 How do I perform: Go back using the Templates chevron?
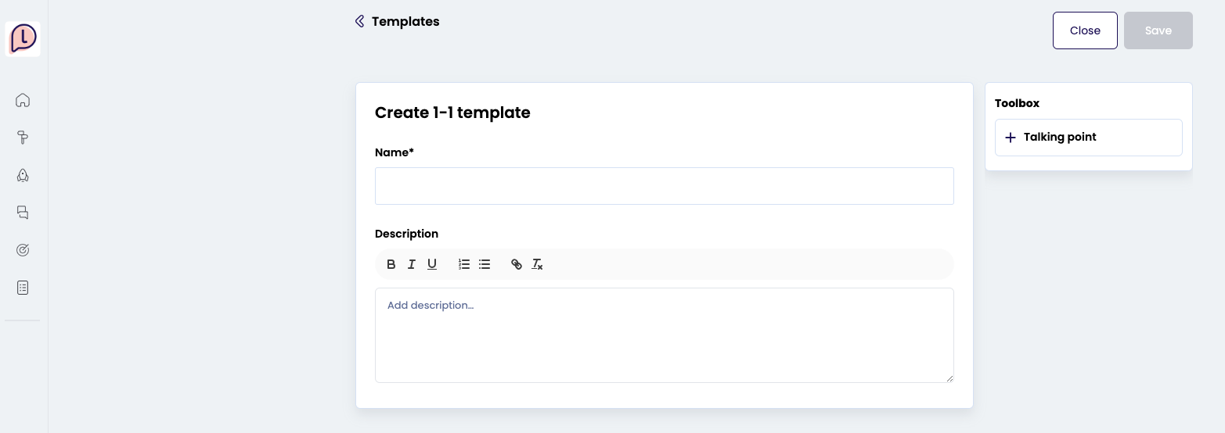[x=360, y=21]
